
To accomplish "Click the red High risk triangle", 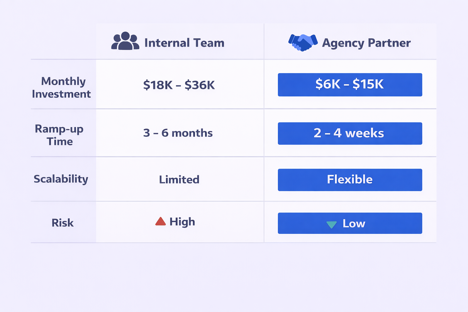I will click(x=160, y=222).
